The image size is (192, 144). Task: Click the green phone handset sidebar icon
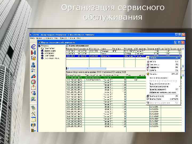click(x=33, y=99)
